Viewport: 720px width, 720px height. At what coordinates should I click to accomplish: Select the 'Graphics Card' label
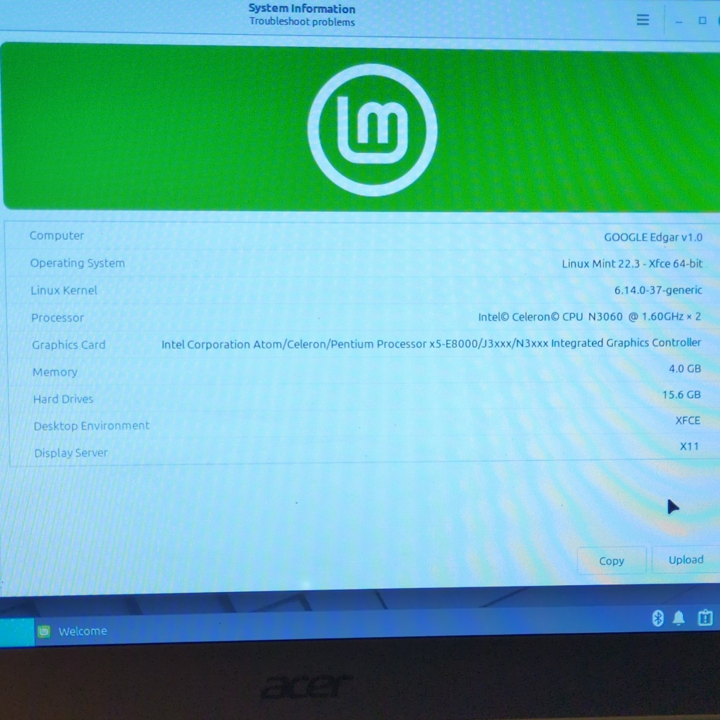[68, 345]
